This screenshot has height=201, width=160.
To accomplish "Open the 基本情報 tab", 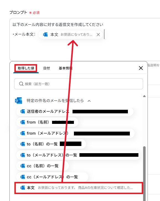I will tap(66, 68).
